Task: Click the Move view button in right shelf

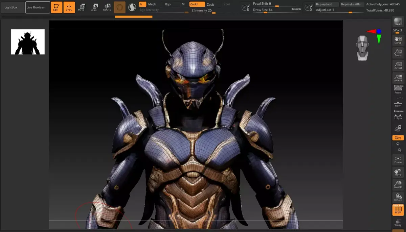Action: (398, 172)
